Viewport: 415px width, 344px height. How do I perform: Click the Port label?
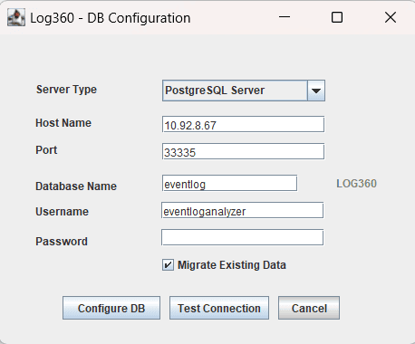[46, 150]
